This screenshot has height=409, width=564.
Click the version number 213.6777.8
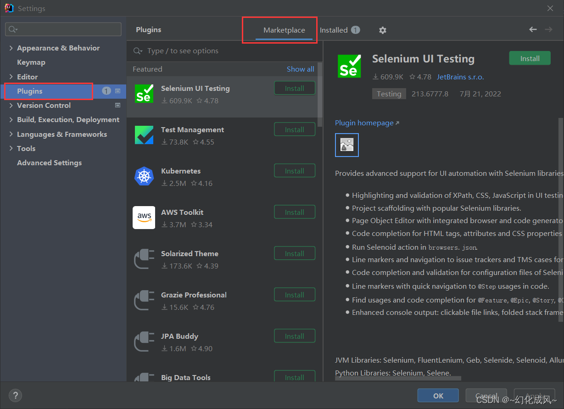430,94
